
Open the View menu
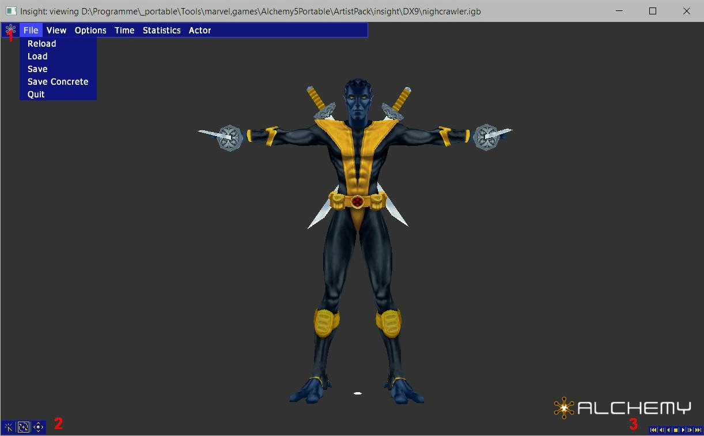point(56,30)
